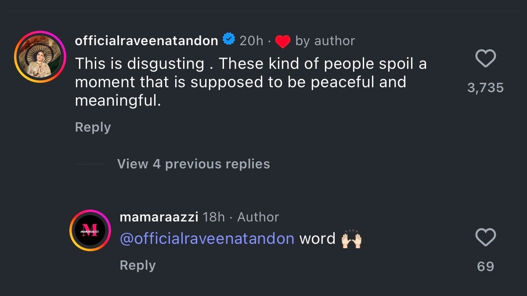Click the Author label beside mamaraazzi
The width and height of the screenshot is (527, 296).
click(258, 217)
